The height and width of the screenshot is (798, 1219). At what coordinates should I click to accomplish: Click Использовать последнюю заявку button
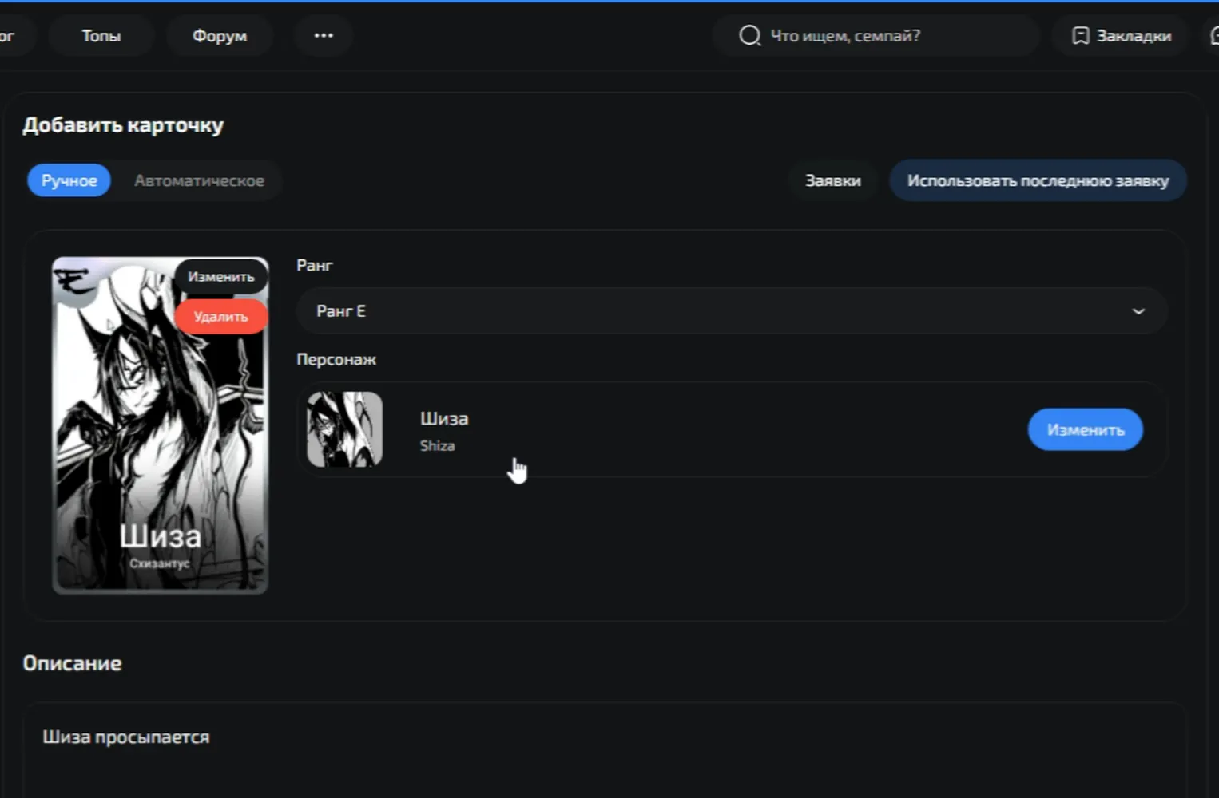point(1038,180)
